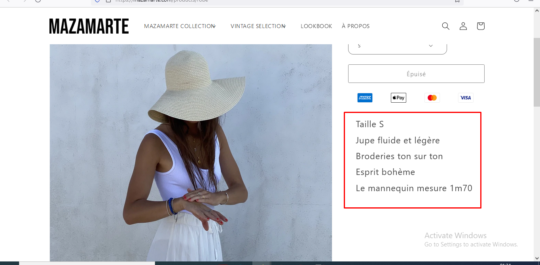The height and width of the screenshot is (265, 540).
Task: Open the size S dropdown
Action: coord(398,47)
